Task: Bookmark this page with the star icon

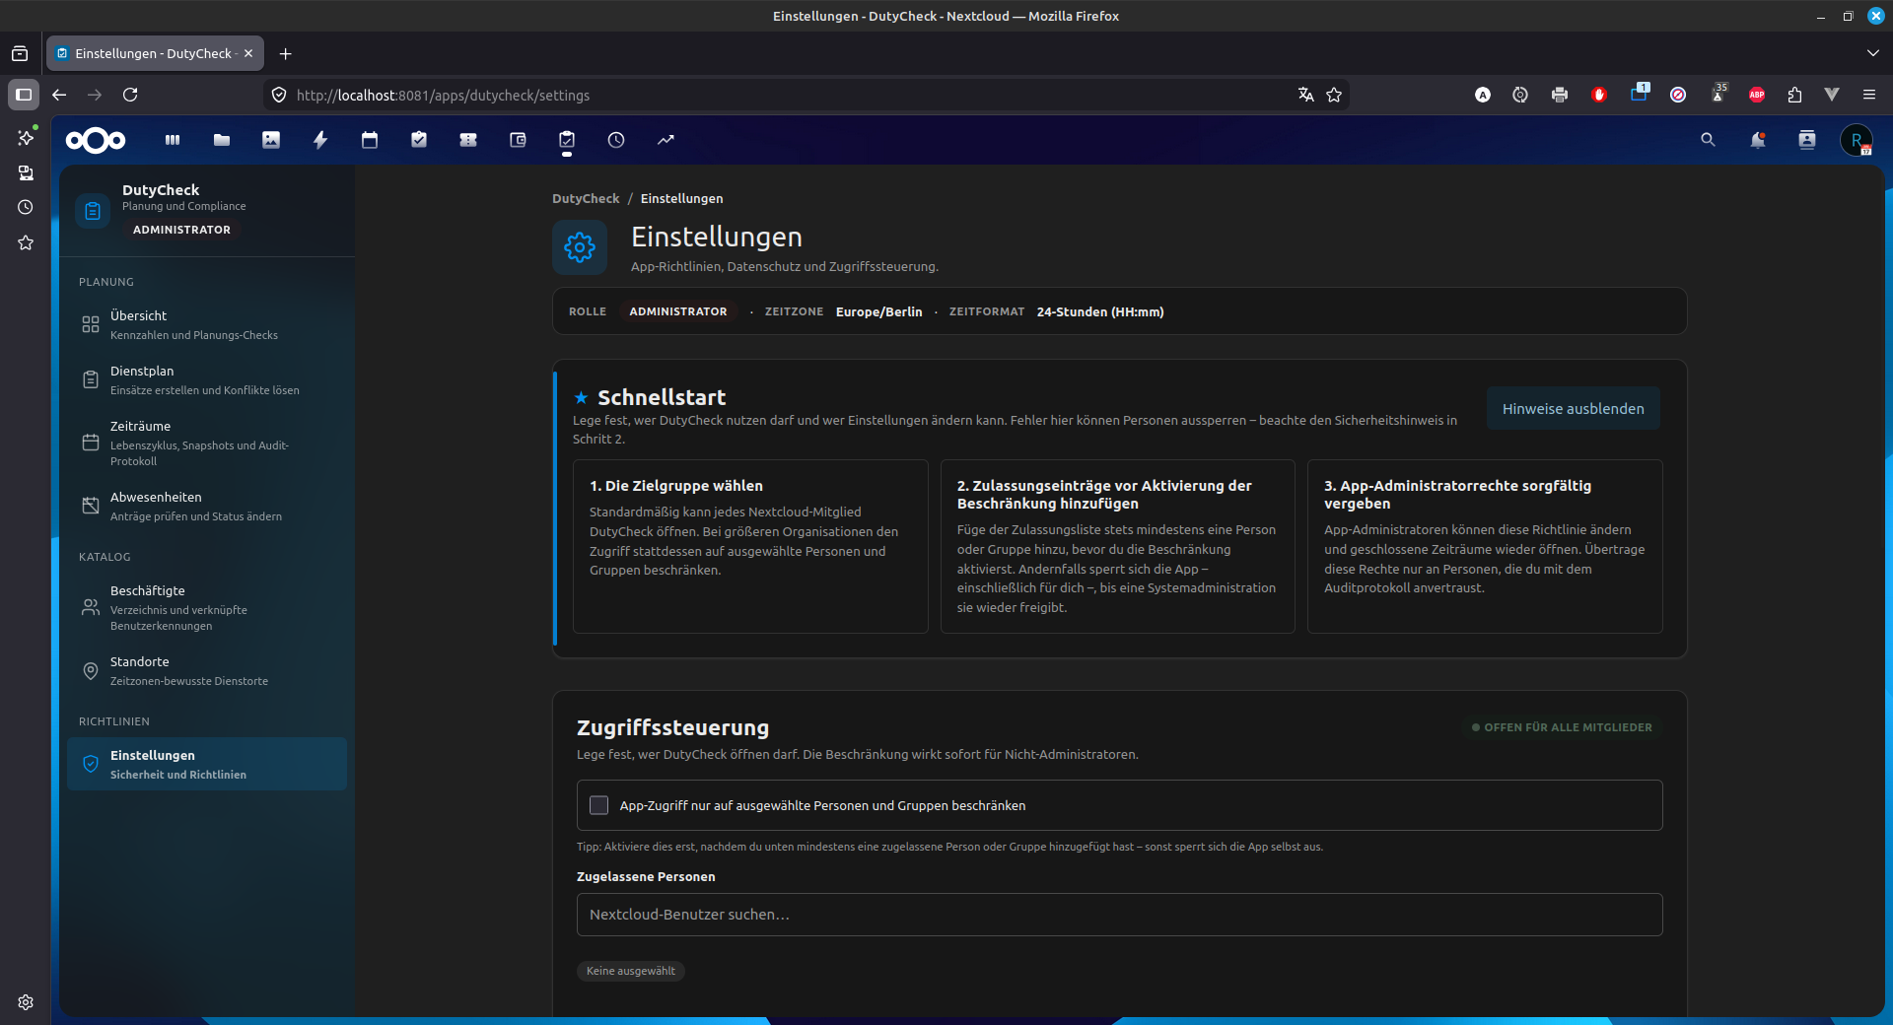Action: coord(1334,95)
